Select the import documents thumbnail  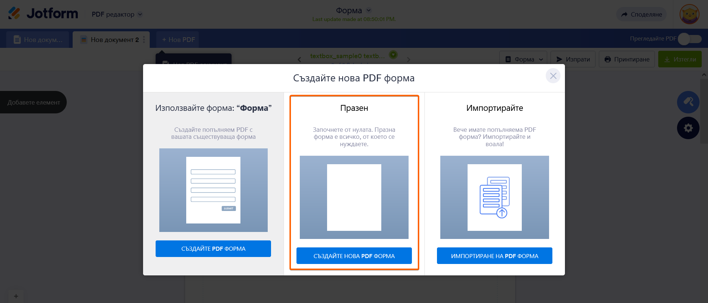[494, 197]
